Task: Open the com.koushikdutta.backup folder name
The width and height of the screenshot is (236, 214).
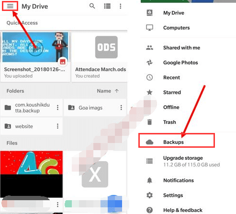Action: point(33,108)
